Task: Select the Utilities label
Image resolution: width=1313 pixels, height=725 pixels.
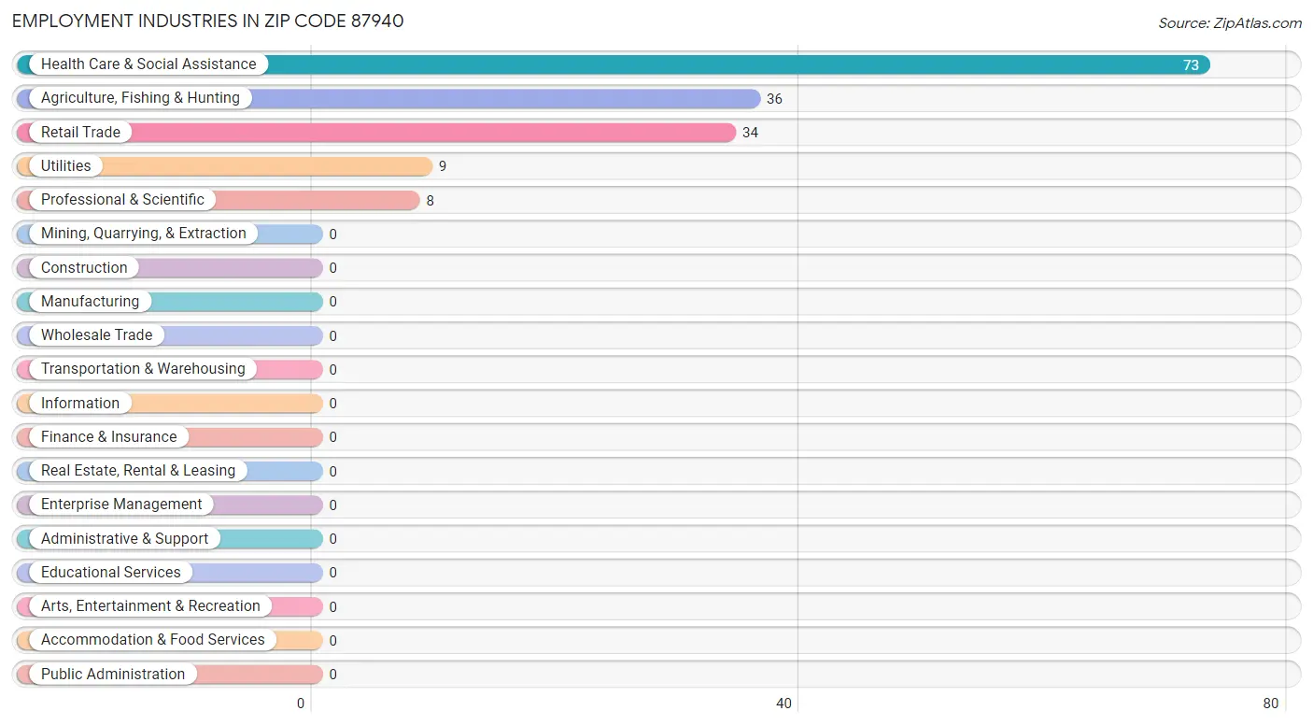Action: click(x=66, y=165)
